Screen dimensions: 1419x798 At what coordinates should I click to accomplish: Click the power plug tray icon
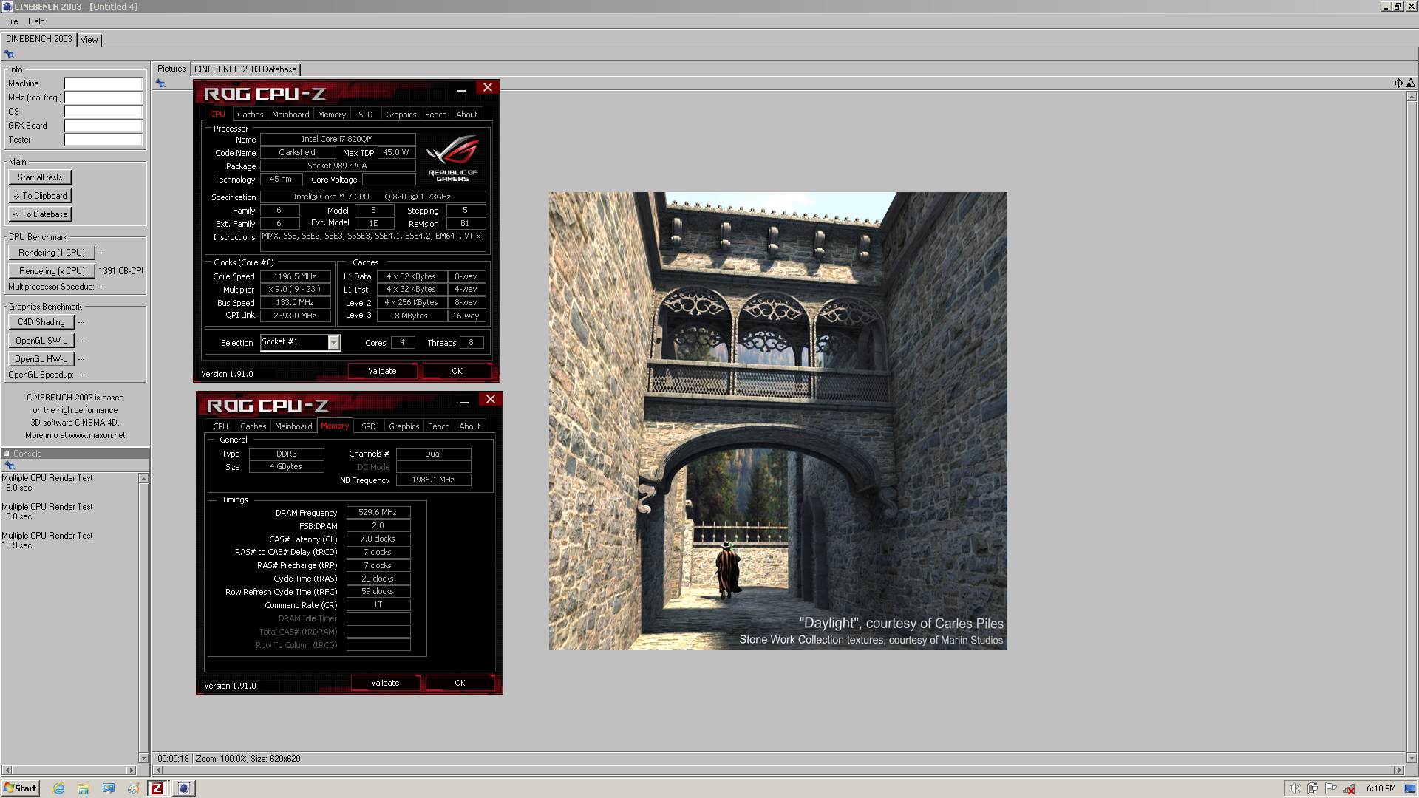pyautogui.click(x=1313, y=788)
